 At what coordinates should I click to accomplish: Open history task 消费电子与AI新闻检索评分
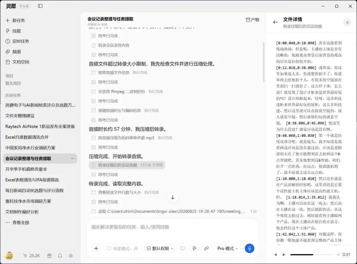coord(40,105)
